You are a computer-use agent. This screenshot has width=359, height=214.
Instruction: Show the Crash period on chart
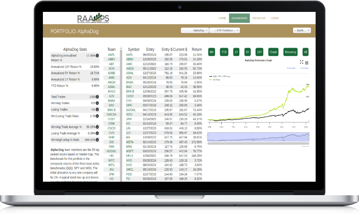pyautogui.click(x=273, y=52)
